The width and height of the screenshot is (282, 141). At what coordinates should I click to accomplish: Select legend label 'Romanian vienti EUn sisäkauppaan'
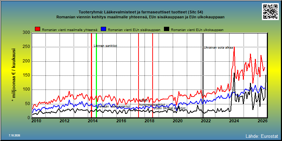[134, 30]
